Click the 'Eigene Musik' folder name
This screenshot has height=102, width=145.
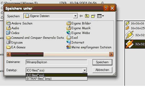81,28
